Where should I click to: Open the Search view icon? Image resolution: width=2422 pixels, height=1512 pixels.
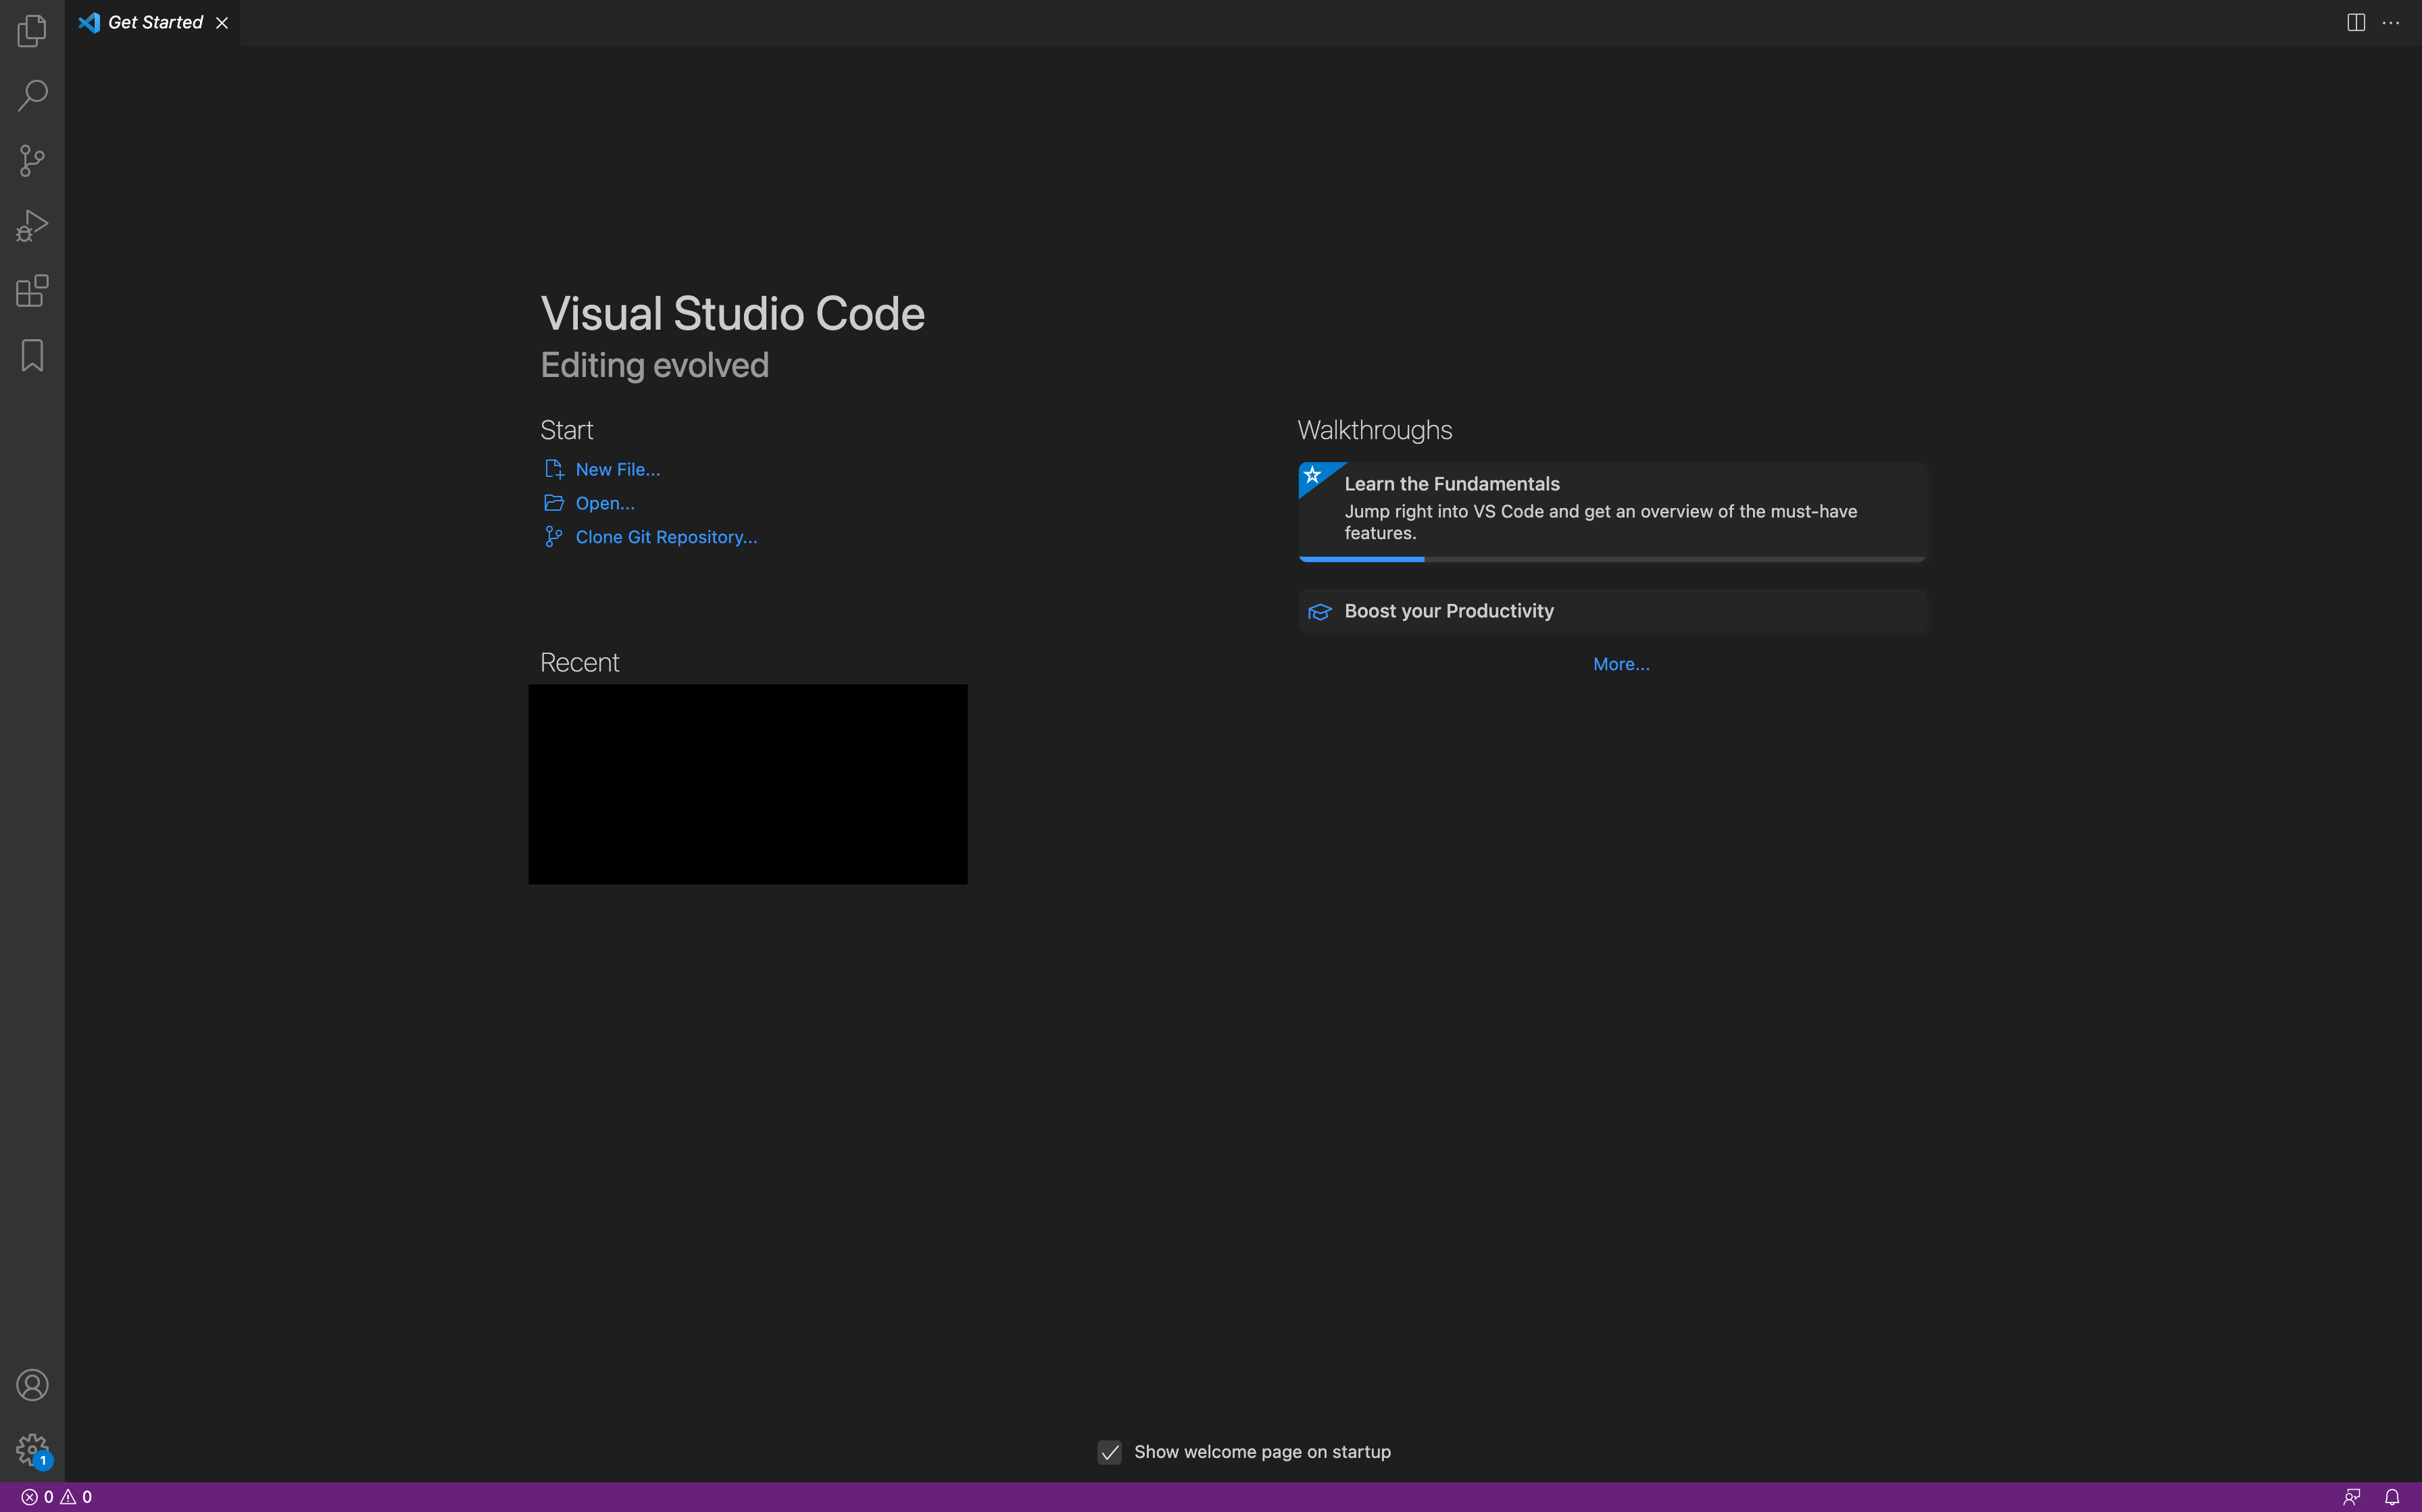pos(32,96)
